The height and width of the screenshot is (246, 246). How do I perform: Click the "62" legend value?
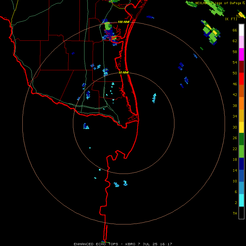235,41
